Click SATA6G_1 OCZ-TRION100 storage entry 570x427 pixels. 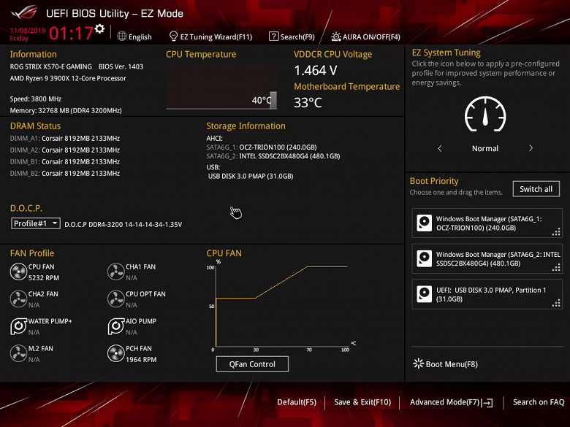(x=262, y=147)
